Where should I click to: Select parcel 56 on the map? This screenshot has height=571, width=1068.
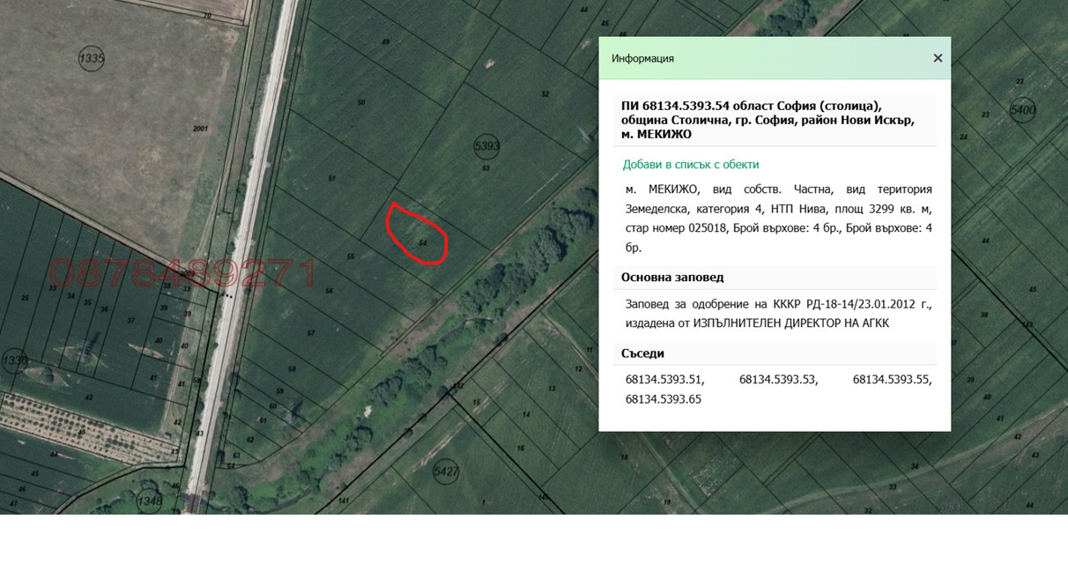pos(330,291)
